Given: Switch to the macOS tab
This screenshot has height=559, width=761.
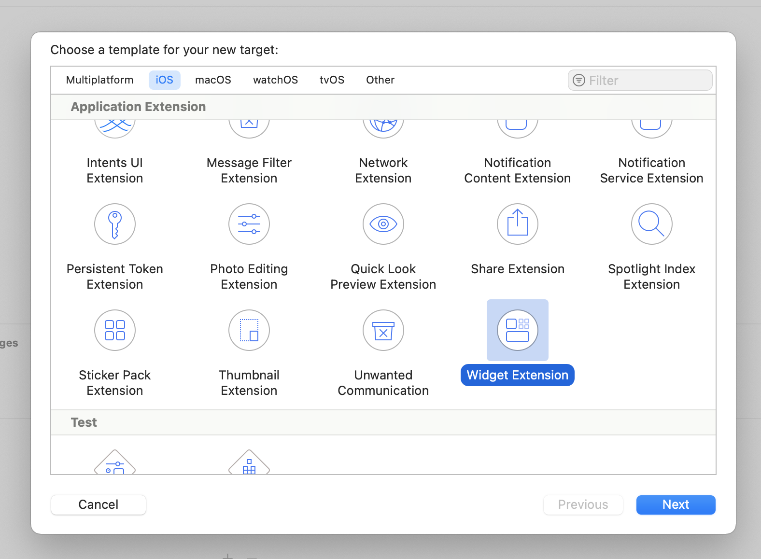Looking at the screenshot, I should coord(213,80).
